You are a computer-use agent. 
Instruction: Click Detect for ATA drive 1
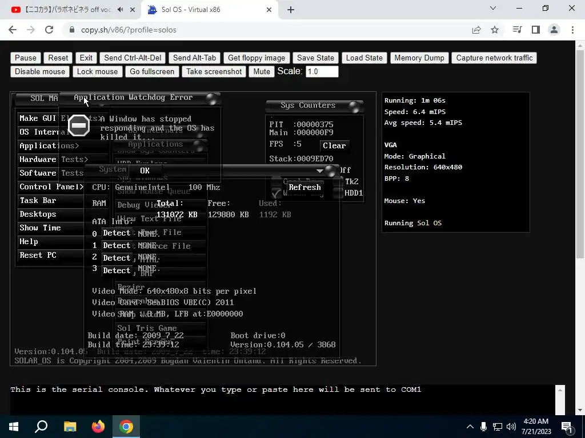point(117,245)
